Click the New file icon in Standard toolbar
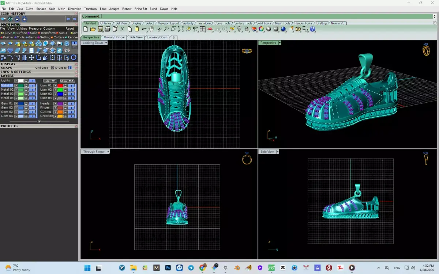 tap(86, 29)
